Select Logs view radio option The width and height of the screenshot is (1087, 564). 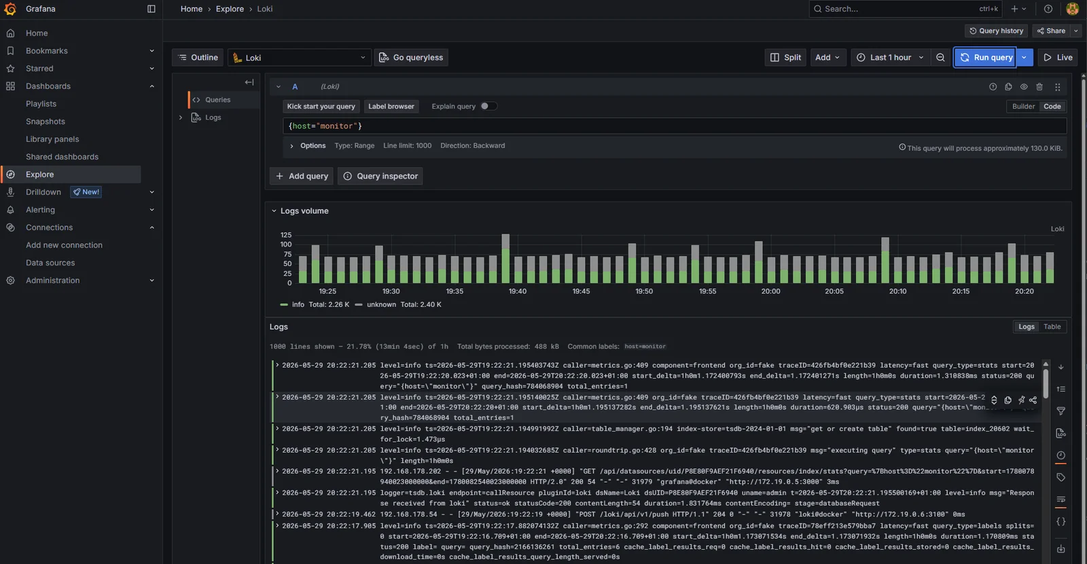click(x=1026, y=326)
